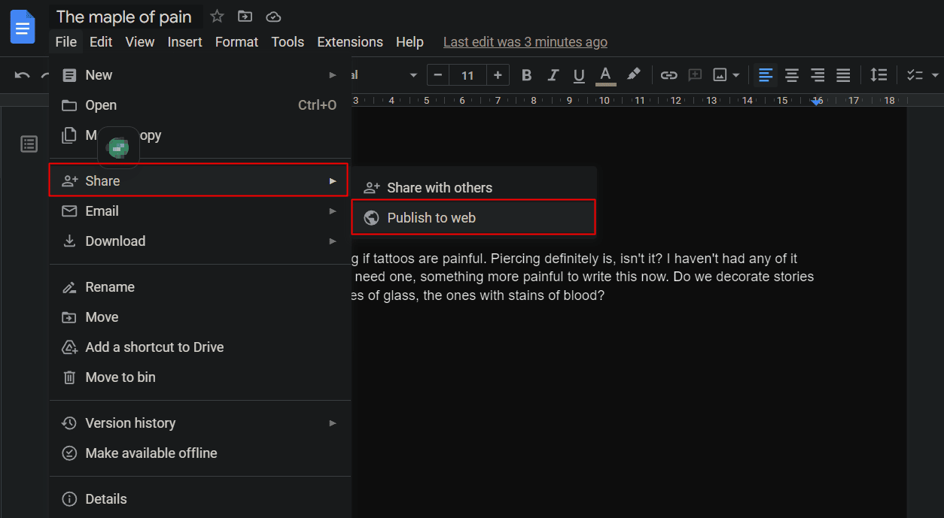
Task: Select Move in File menu
Action: (x=200, y=317)
